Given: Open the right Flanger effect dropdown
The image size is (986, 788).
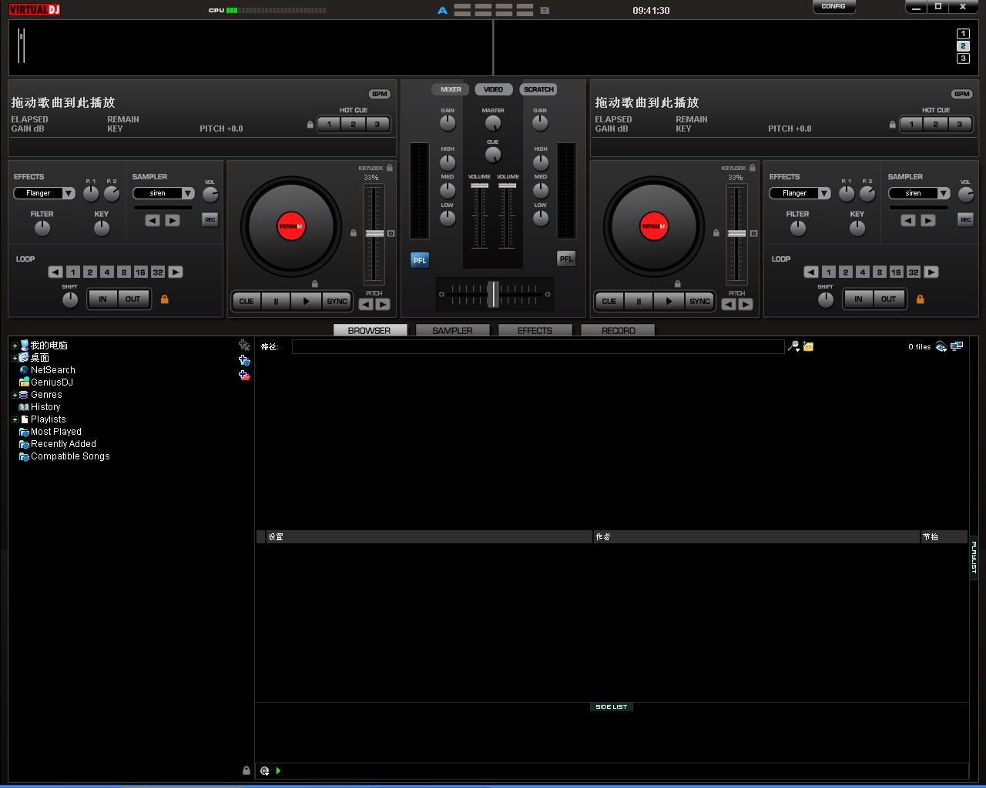Looking at the screenshot, I should click(x=824, y=193).
